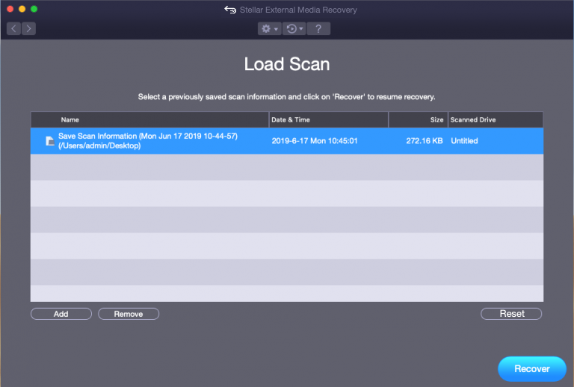The width and height of the screenshot is (574, 387).
Task: Open the resume recovery history dropdown
Action: tap(294, 28)
